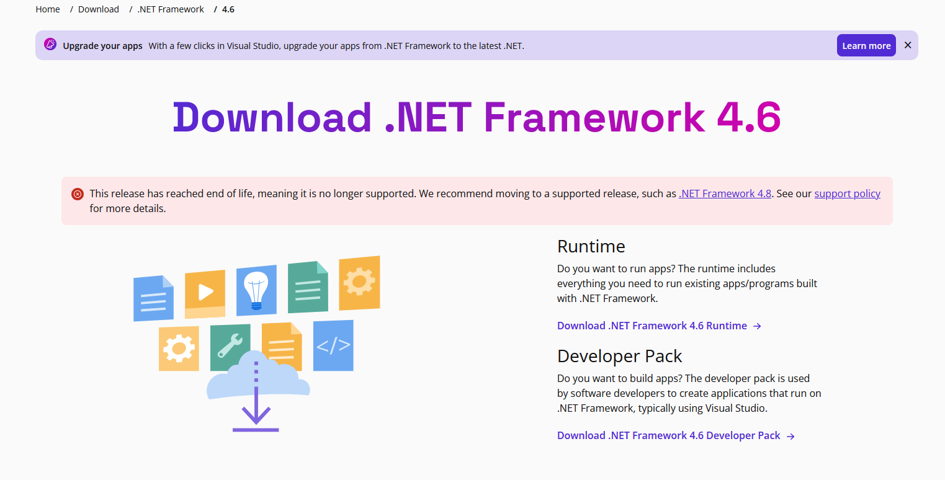This screenshot has height=480, width=945.
Task: Open the support policy link
Action: tap(847, 193)
